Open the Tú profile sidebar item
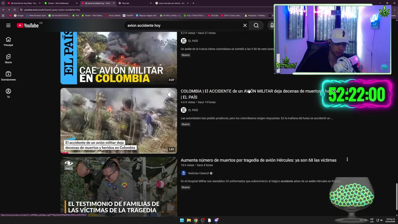This screenshot has width=398, height=224. point(8,93)
